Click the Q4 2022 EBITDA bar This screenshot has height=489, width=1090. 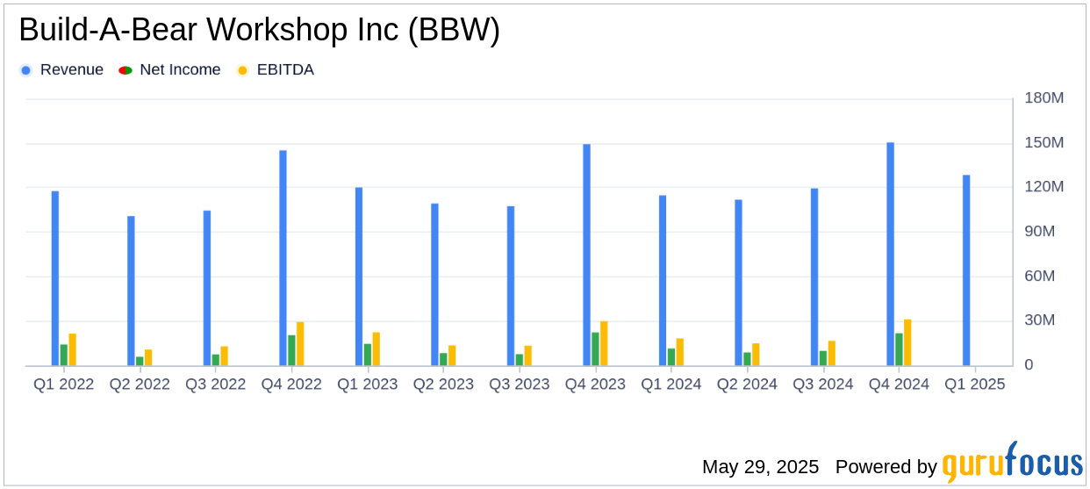click(x=300, y=343)
